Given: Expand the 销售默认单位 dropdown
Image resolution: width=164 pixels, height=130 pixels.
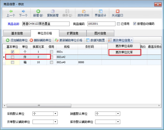Looking at the screenshot, I should click(x=118, y=114).
